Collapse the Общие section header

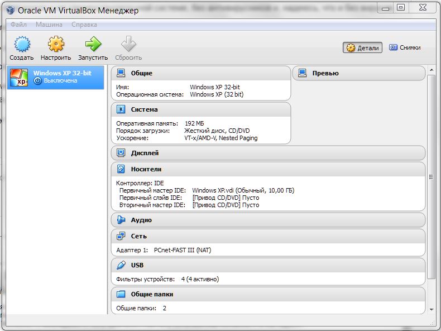point(201,73)
